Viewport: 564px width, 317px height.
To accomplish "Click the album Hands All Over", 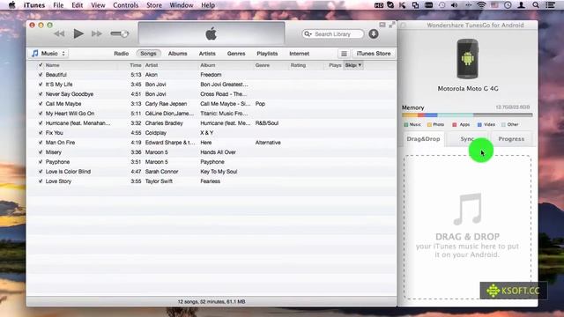I will tap(218, 152).
